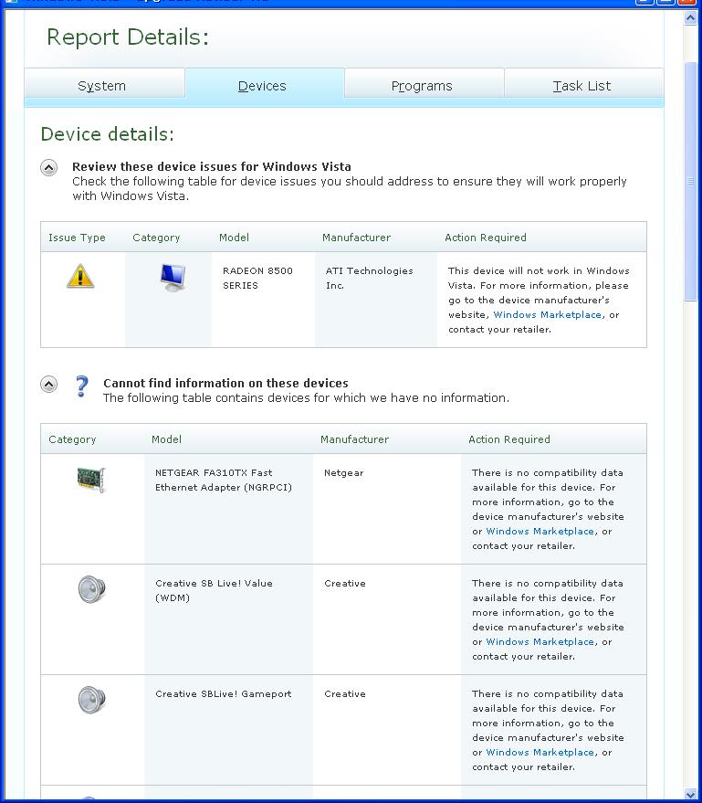Image resolution: width=702 pixels, height=803 pixels.
Task: Click ATI Technologies Inc. manufacturer text
Action: point(369,278)
